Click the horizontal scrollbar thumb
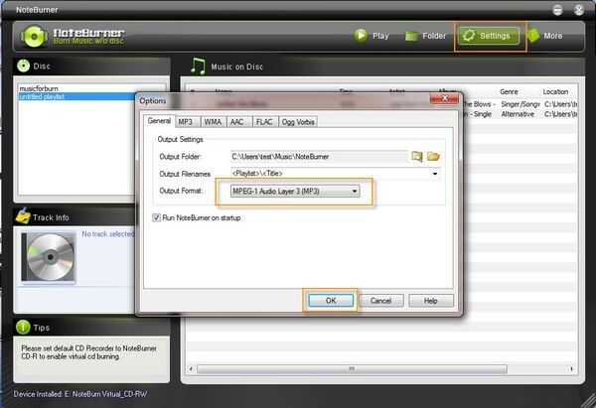 pyautogui.click(x=352, y=369)
